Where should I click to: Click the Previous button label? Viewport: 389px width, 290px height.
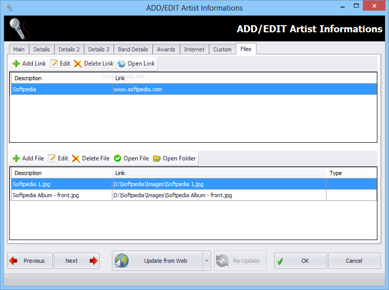(x=34, y=261)
